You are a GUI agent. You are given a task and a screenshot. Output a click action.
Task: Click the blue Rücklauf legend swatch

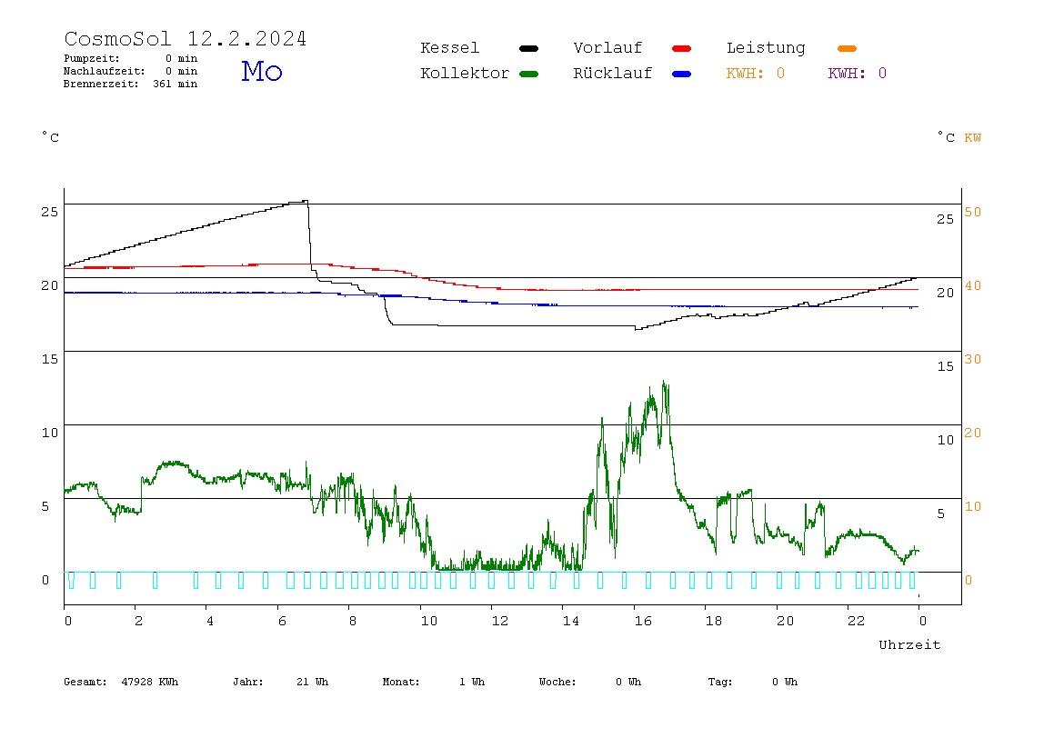coord(682,74)
